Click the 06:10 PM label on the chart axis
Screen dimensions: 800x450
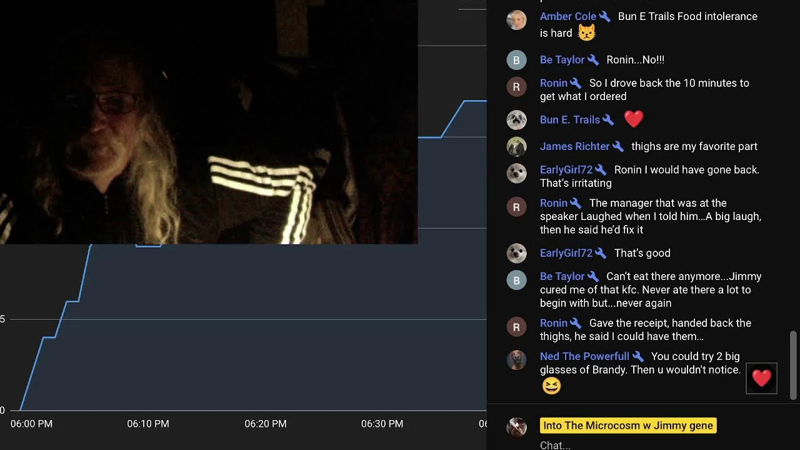(x=148, y=424)
